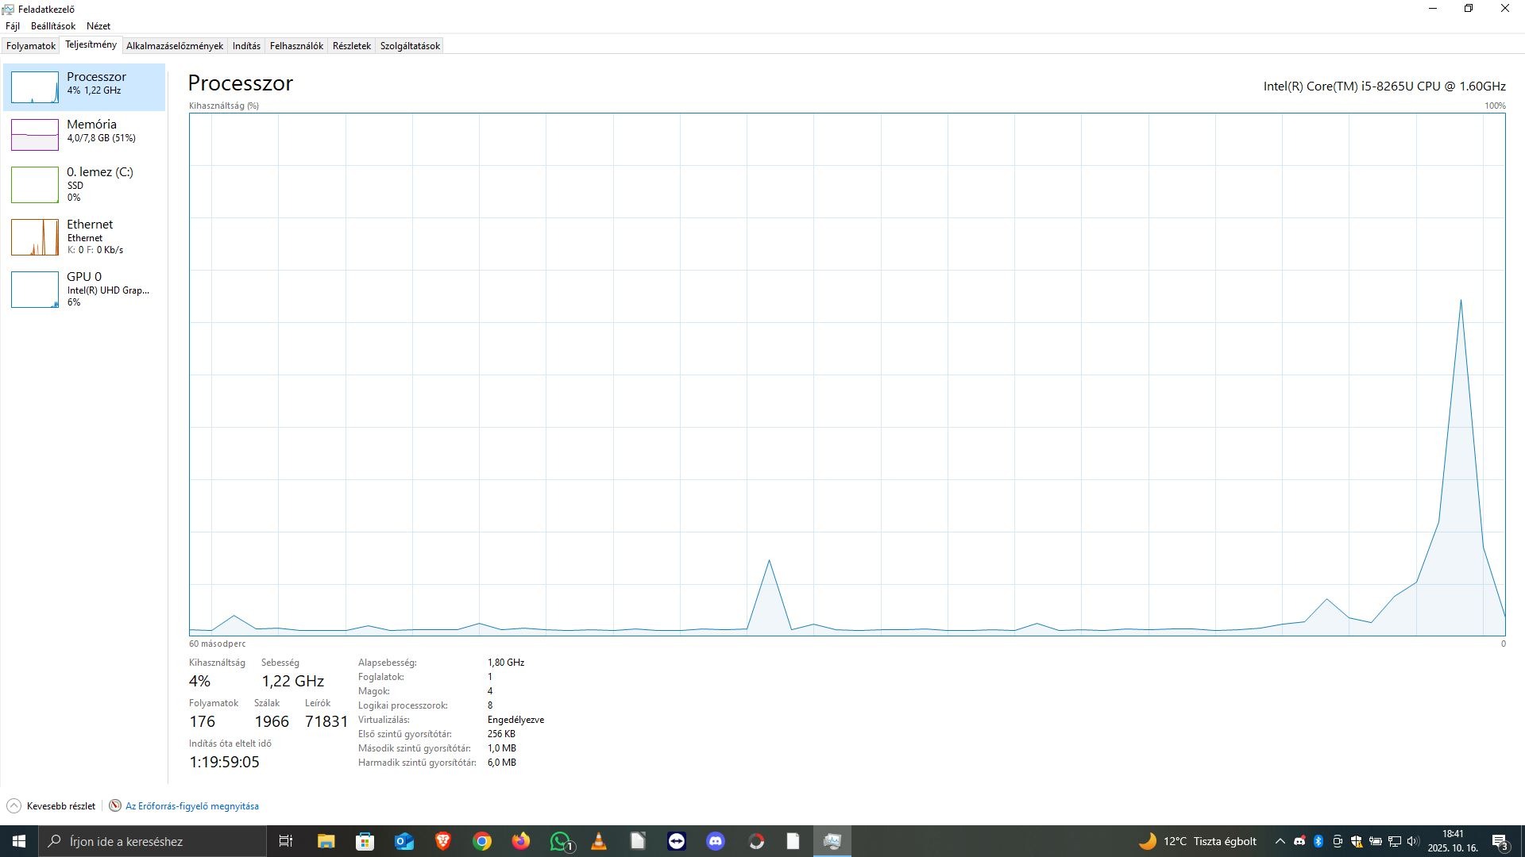1525x857 pixels.
Task: Open the Fájl menu
Action: [13, 26]
